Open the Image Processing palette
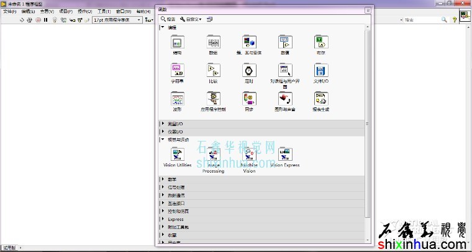This screenshot has width=472, height=252. pos(213,154)
